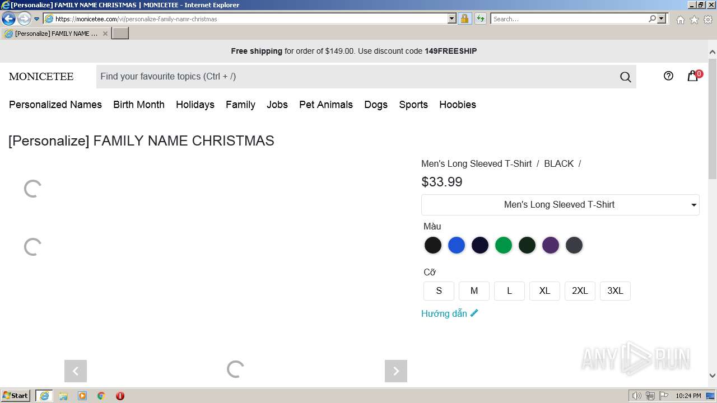Choose size XL
This screenshot has width=717, height=403.
pyautogui.click(x=544, y=291)
